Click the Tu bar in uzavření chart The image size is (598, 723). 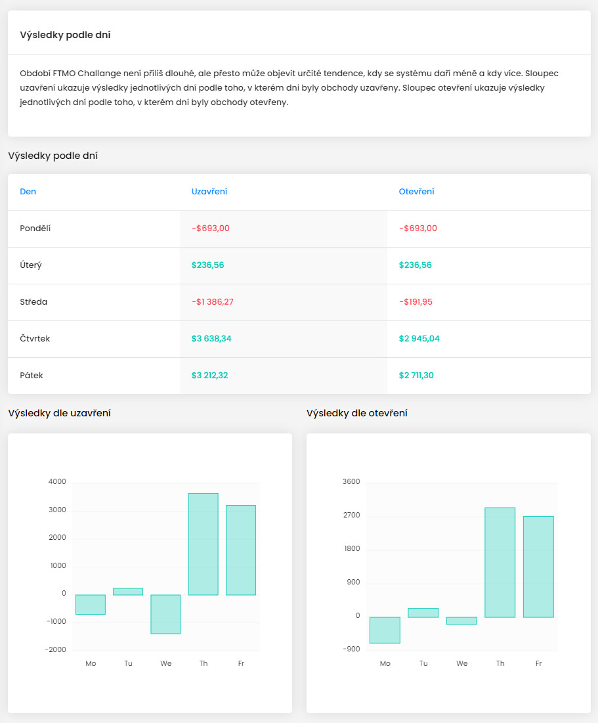coord(128,592)
